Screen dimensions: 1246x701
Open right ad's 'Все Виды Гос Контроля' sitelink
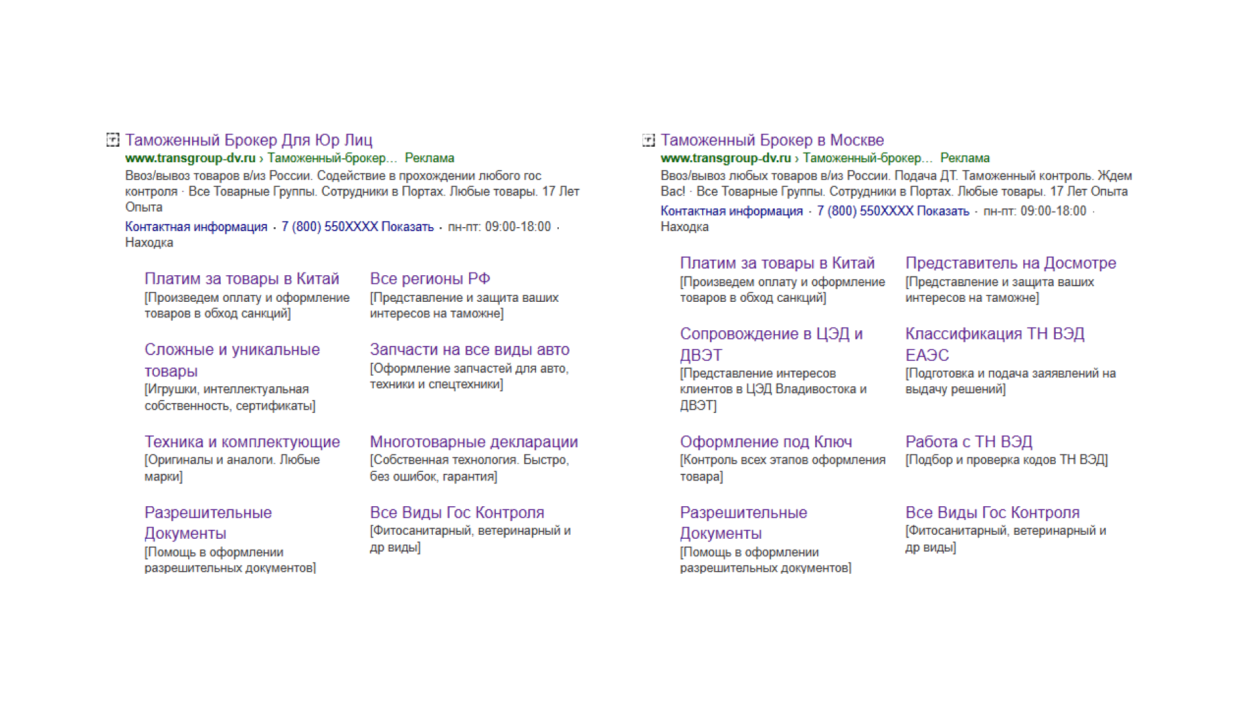click(992, 513)
